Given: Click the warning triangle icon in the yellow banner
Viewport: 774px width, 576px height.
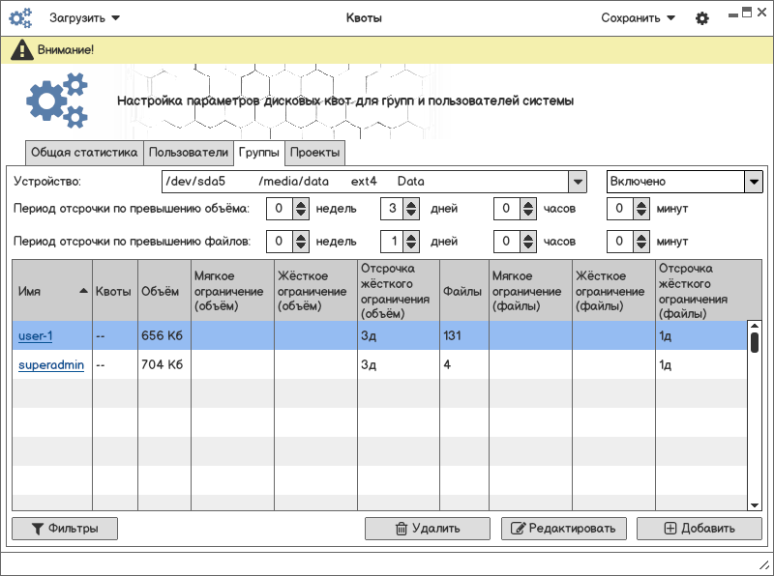Looking at the screenshot, I should tap(21, 50).
